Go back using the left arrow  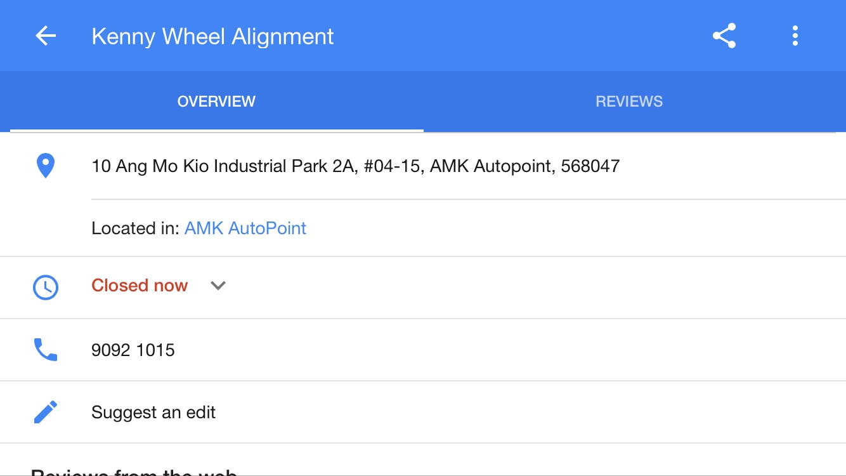tap(46, 36)
